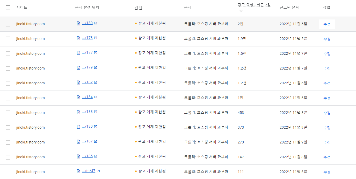The image size is (356, 179).
Task: Open external link icon for .../178
Action: coord(96,38)
